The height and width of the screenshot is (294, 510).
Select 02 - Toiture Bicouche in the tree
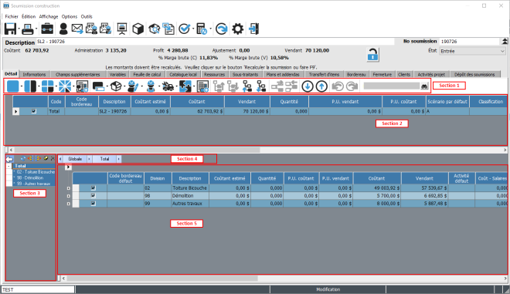point(36,172)
